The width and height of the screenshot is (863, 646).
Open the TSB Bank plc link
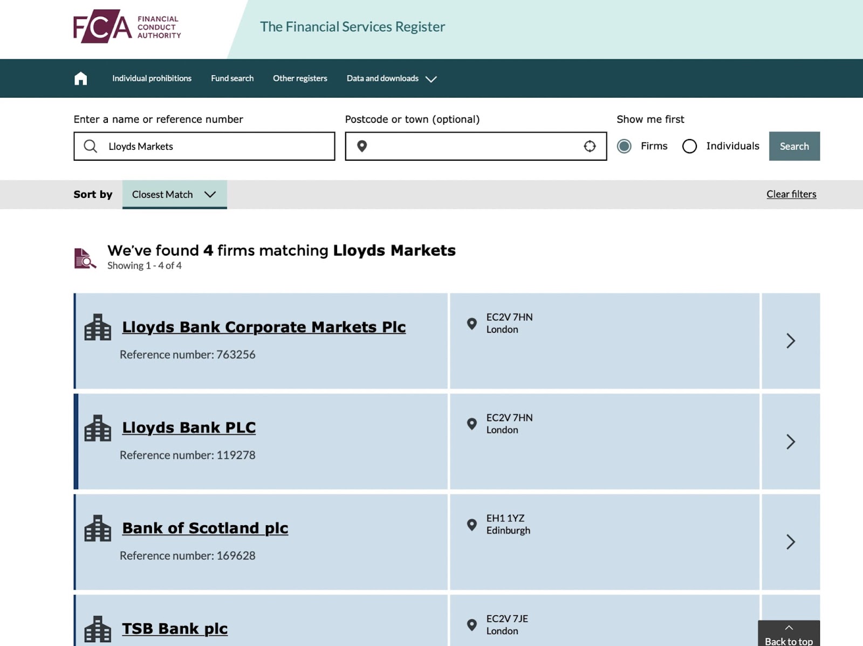pos(175,629)
